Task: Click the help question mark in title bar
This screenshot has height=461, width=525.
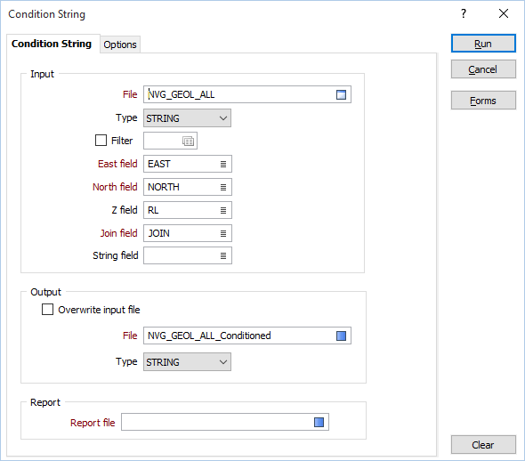Action: tap(464, 13)
